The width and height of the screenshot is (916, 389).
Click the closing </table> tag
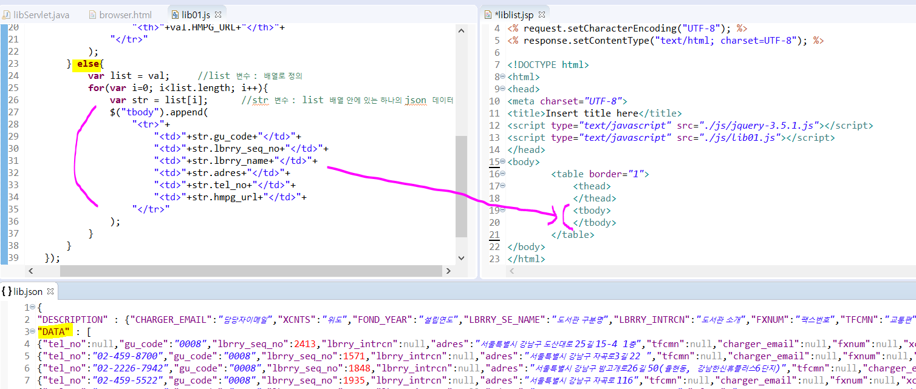(x=573, y=235)
